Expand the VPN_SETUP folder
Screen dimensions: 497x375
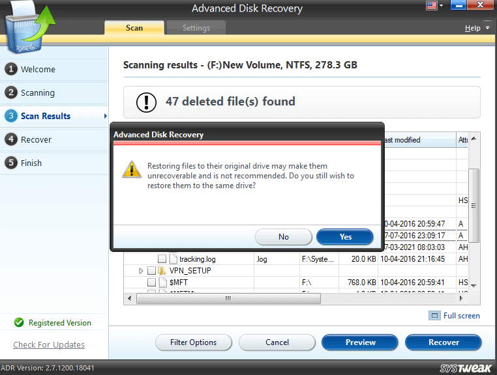point(141,271)
